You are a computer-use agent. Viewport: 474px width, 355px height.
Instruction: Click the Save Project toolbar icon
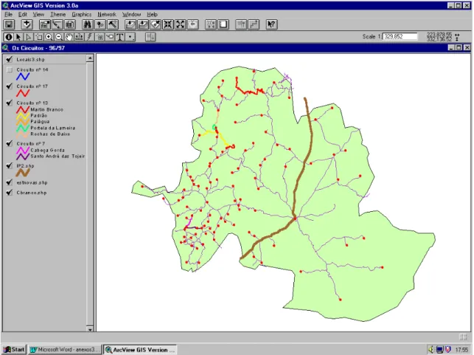(x=9, y=24)
